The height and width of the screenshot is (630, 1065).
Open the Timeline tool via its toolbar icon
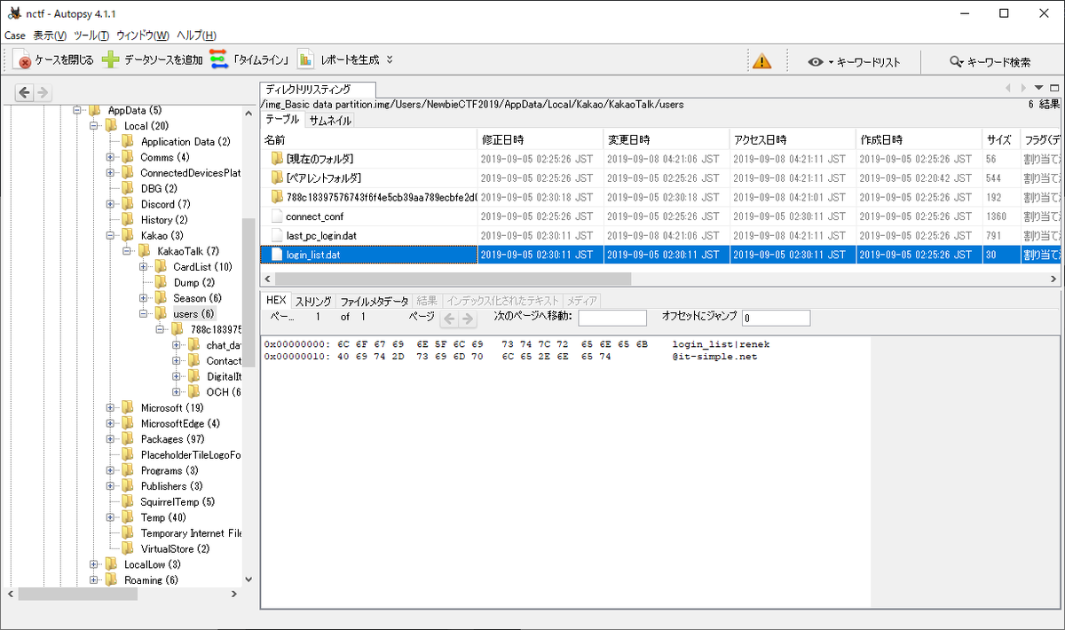(x=218, y=59)
